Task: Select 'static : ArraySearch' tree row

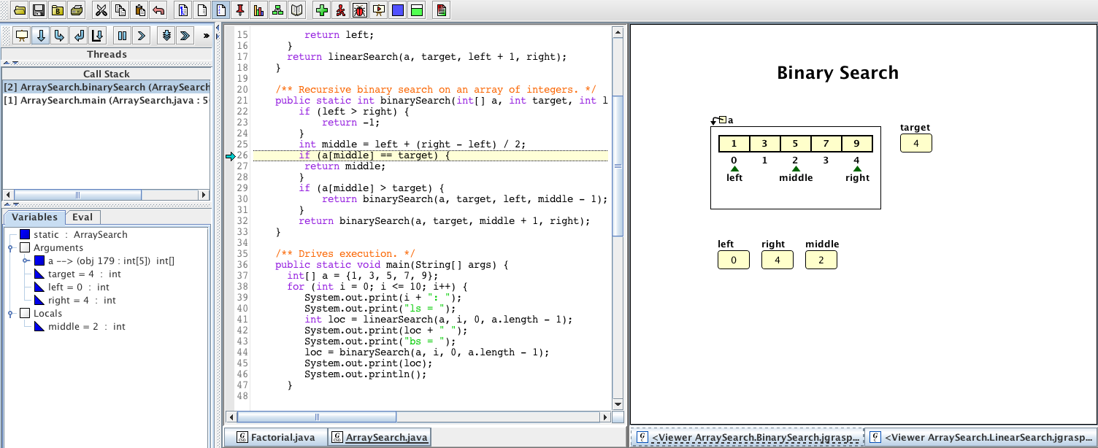Action: pyautogui.click(x=73, y=235)
